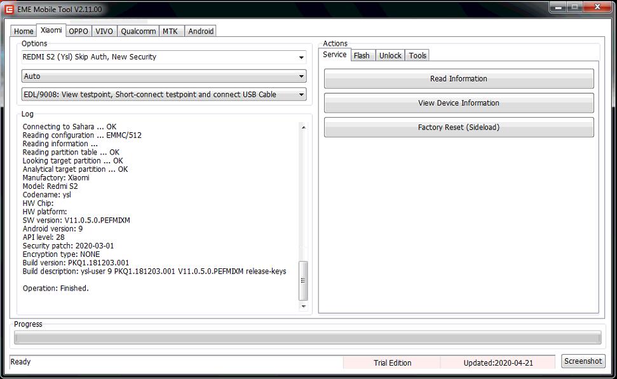Expand the Auto dropdown
This screenshot has width=617, height=379.
(164, 76)
